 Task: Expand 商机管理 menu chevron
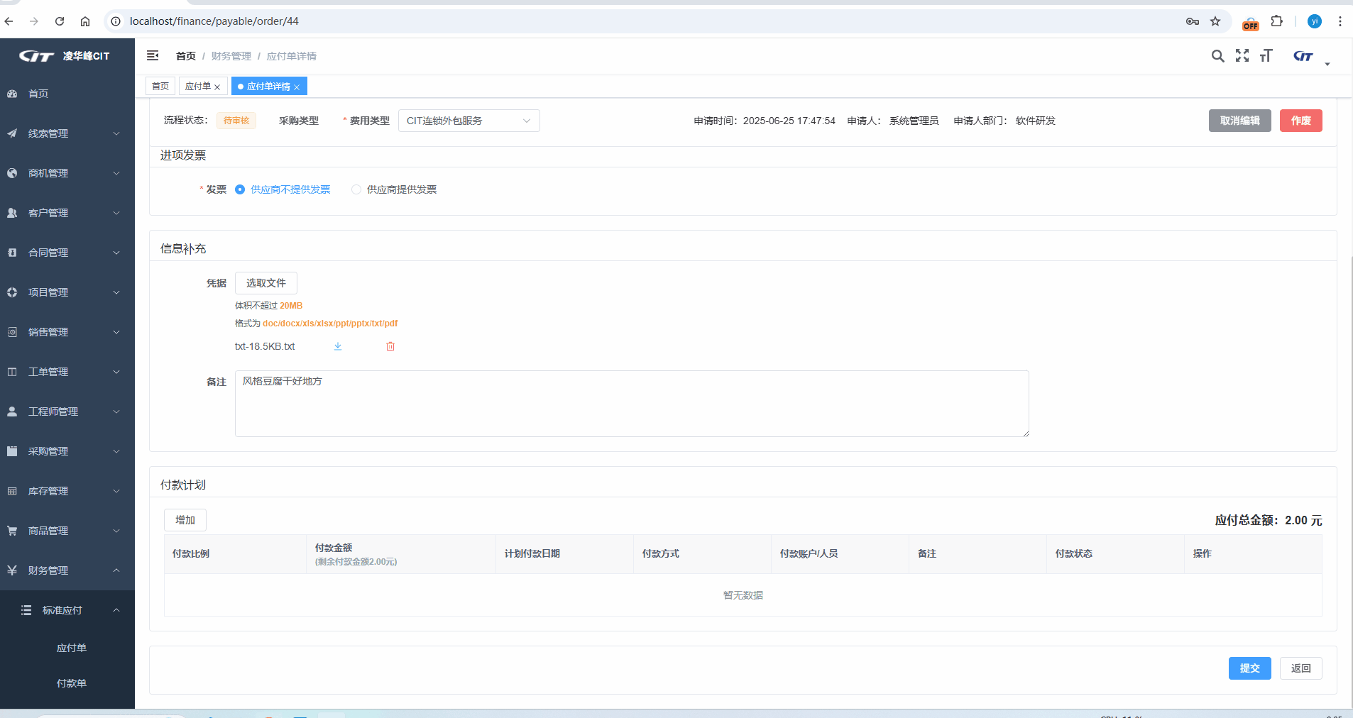pyautogui.click(x=116, y=173)
